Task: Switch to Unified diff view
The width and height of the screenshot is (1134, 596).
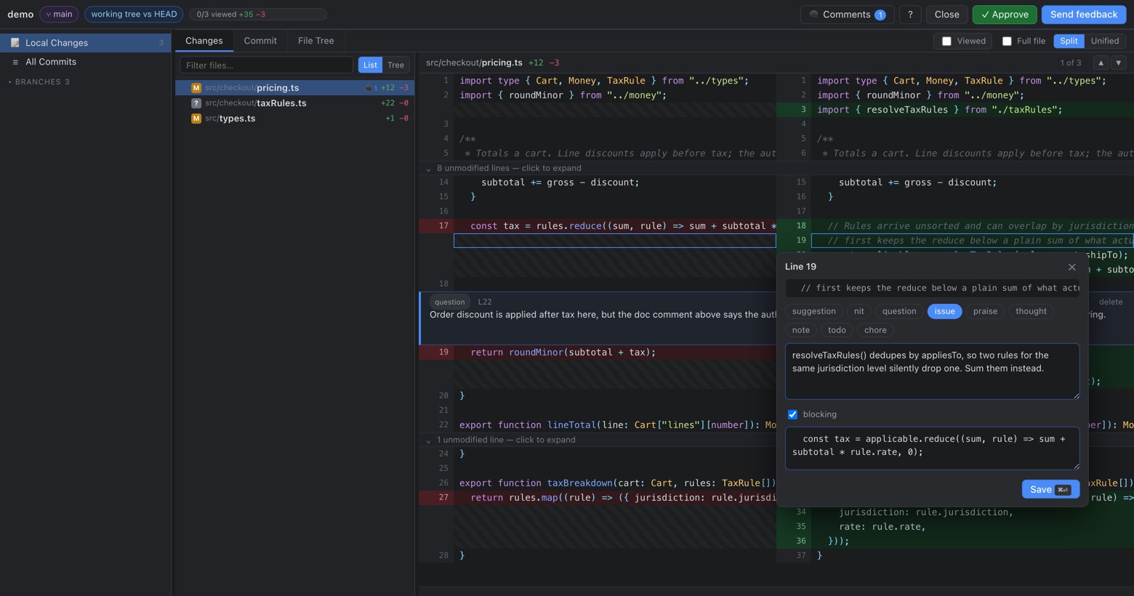Action: pos(1105,41)
